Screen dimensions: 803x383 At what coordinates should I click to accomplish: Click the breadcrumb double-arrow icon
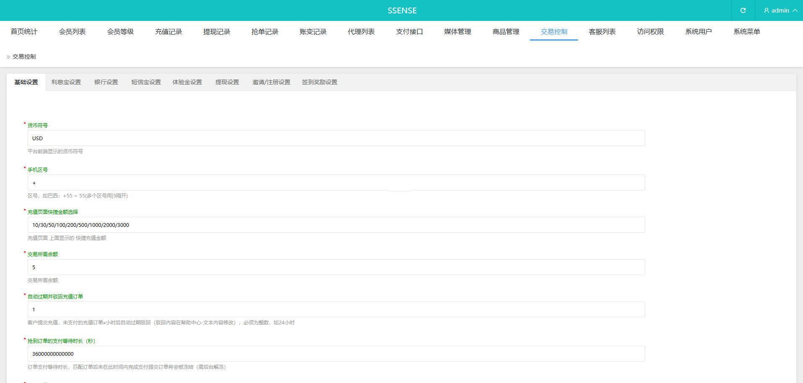tap(8, 57)
